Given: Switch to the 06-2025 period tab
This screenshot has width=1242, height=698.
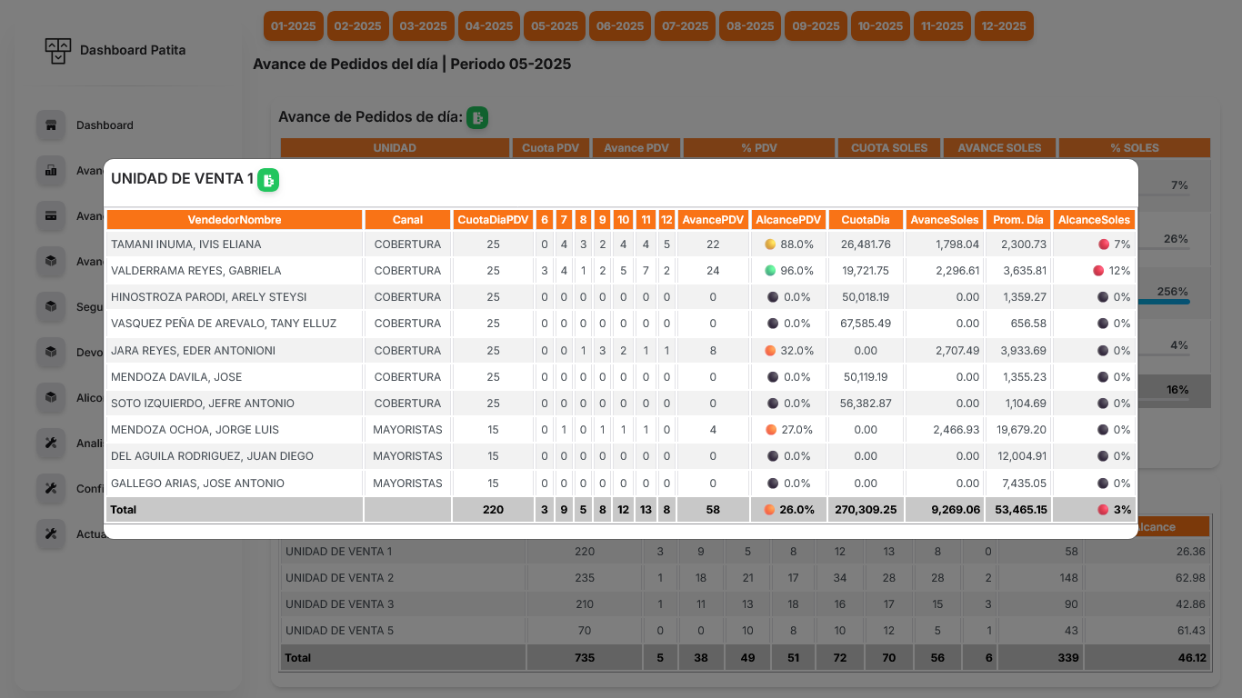Looking at the screenshot, I should click(x=619, y=26).
